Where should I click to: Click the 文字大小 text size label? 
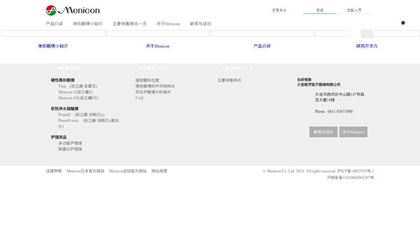point(279,10)
